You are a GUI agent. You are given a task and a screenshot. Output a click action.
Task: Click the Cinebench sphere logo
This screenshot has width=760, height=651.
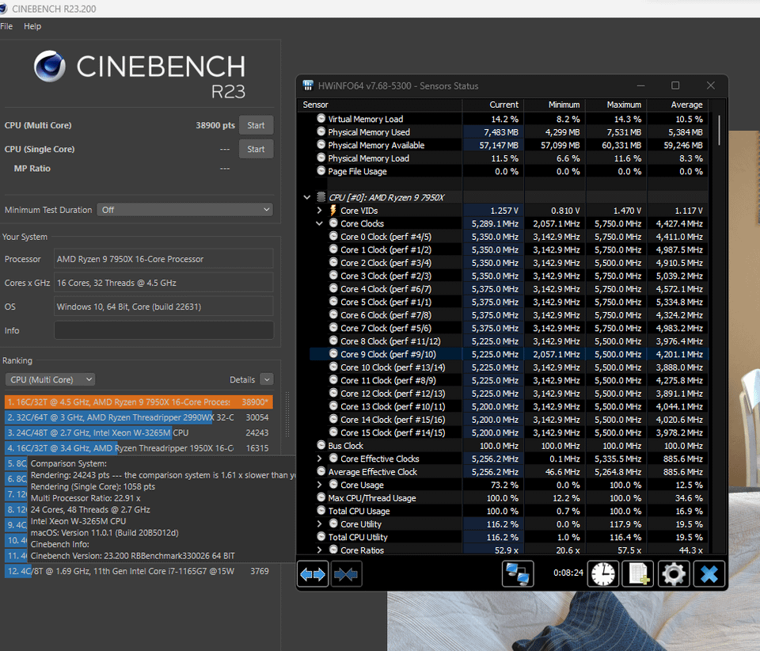coord(49,66)
